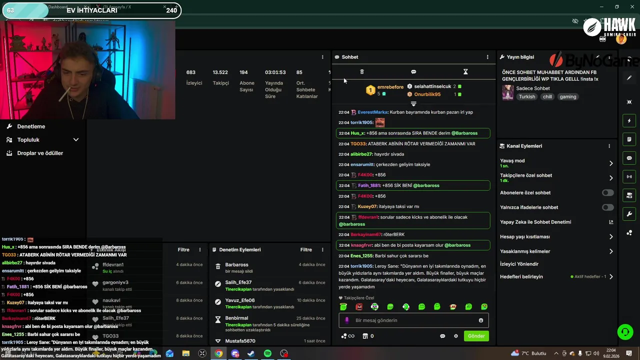Expand Hesap yaşı kısıtlaması settings
The width and height of the screenshot is (640, 360).
tap(611, 237)
